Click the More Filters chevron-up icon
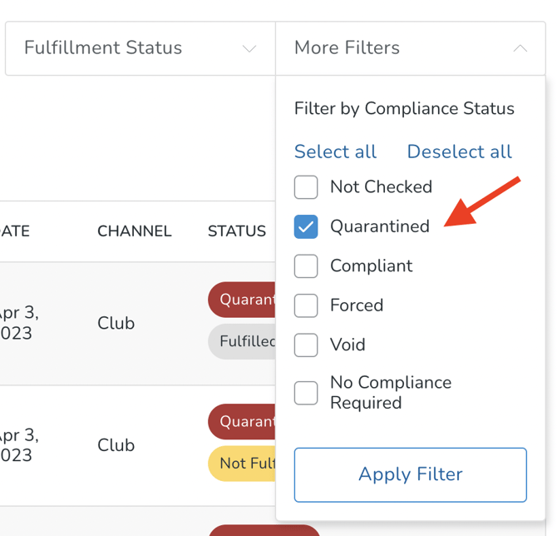 coord(520,48)
